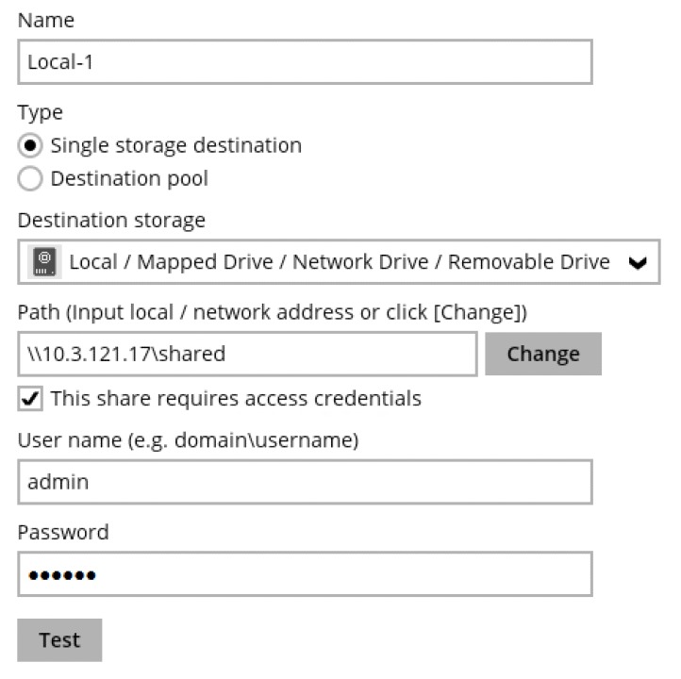Click the Path instruction label text

272,312
